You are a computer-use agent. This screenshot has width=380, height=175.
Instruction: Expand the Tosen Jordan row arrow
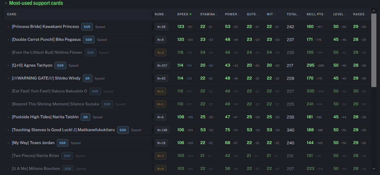(x=8, y=143)
